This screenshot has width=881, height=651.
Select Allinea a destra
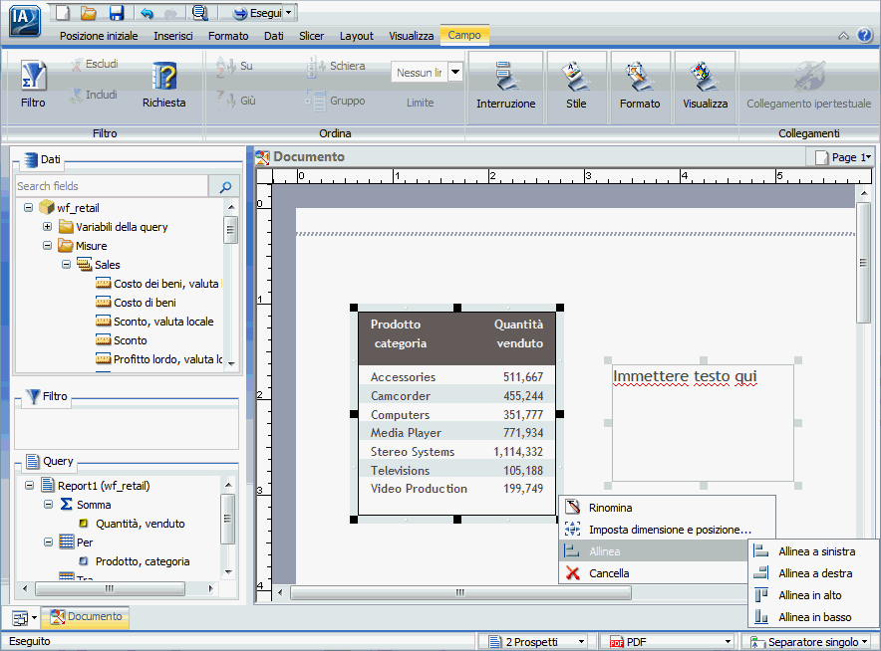[815, 573]
